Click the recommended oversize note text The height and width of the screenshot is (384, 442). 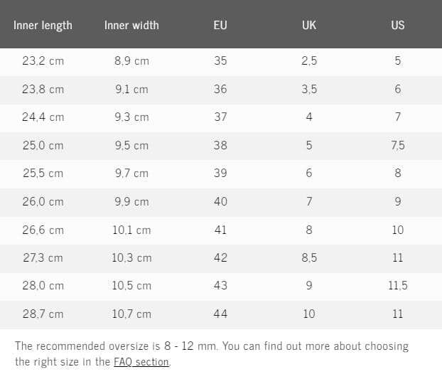(x=211, y=346)
